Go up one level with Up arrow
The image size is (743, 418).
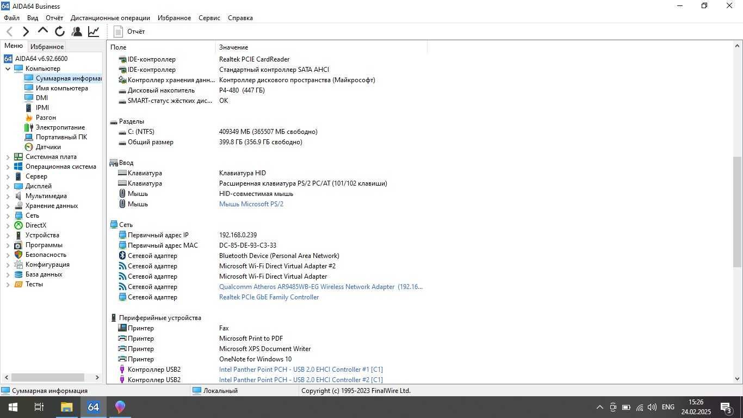pos(42,31)
